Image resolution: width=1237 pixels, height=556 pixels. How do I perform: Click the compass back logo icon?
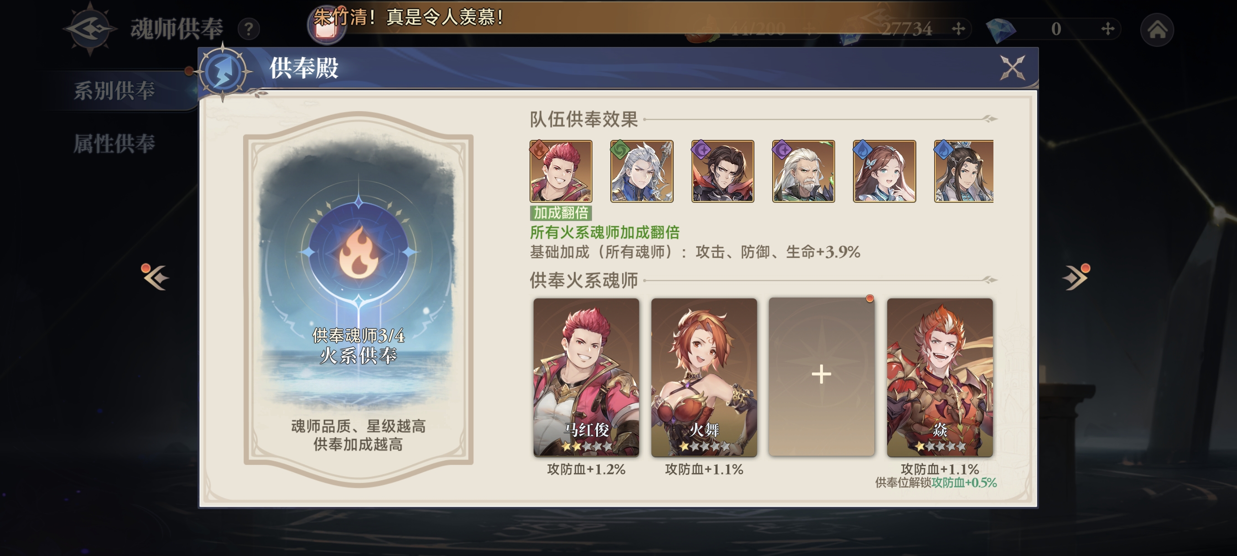91,29
